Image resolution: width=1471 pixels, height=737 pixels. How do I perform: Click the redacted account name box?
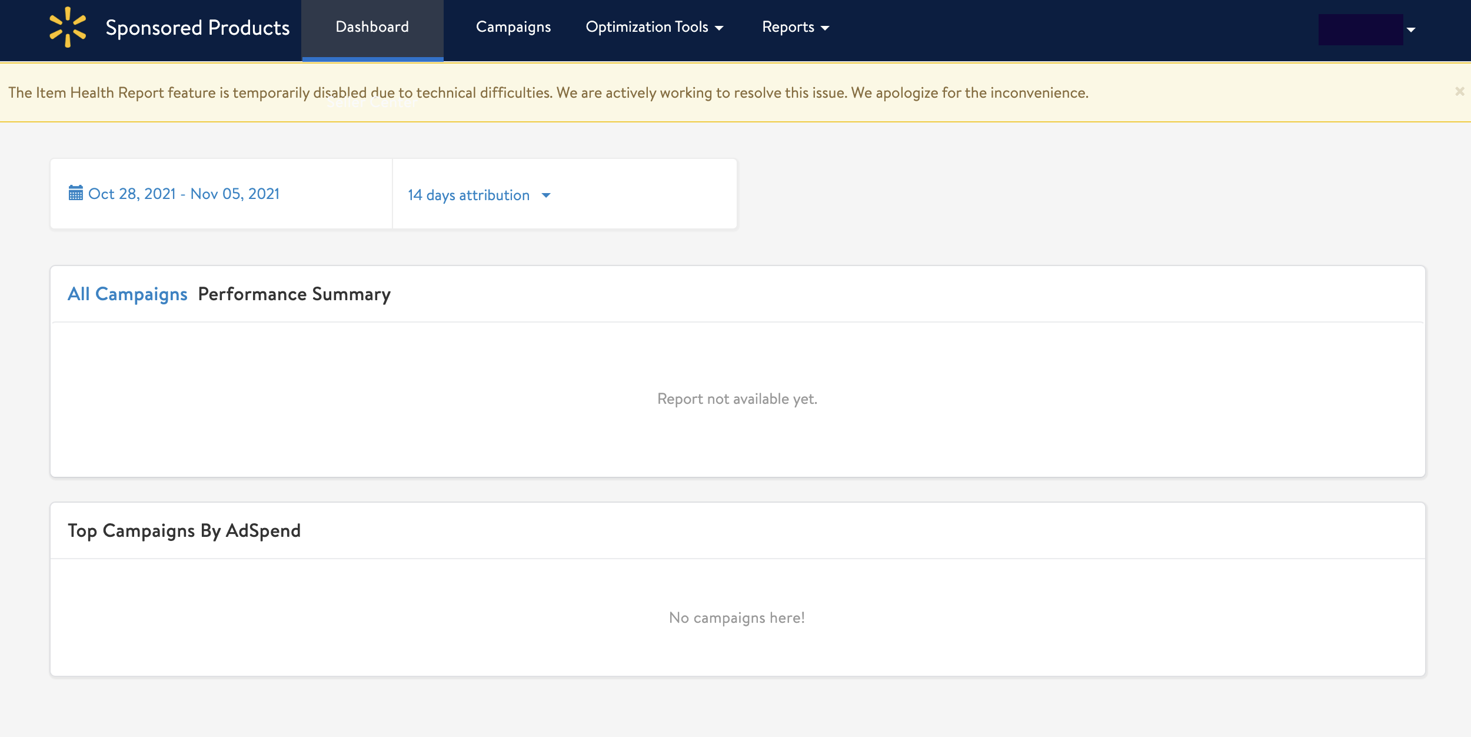(1360, 29)
